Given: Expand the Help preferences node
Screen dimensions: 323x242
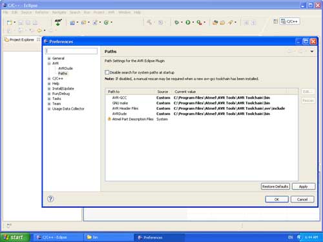Looking at the screenshot, I should click(49, 83).
